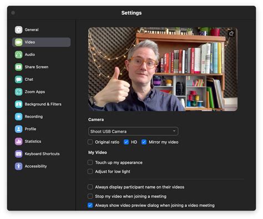Click the General settings gear icon
Image resolution: width=263 pixels, height=219 pixels.
pyautogui.click(x=18, y=30)
